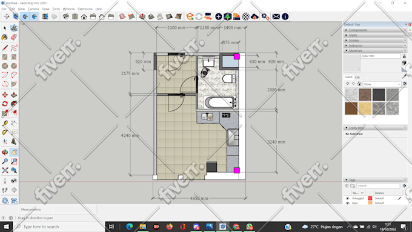The width and height of the screenshot is (412, 232).
Task: Expand the Components tray panel
Action: pyautogui.click(x=375, y=30)
